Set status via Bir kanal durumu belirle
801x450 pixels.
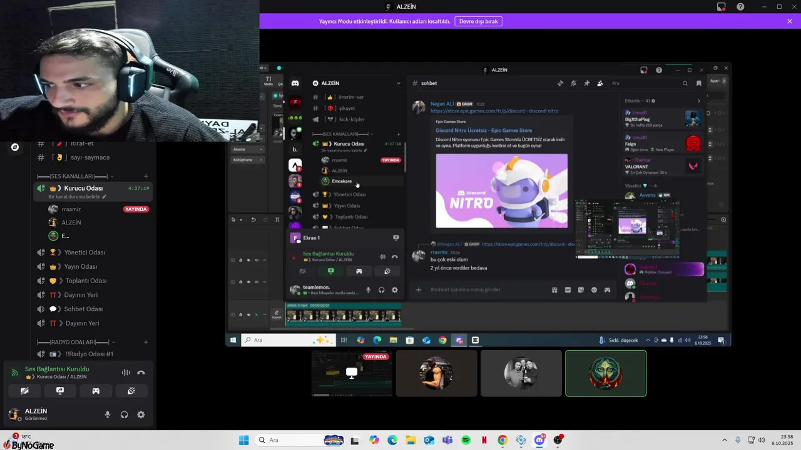78,197
